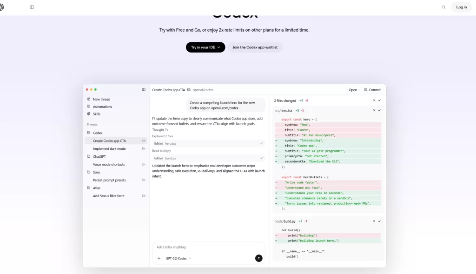Open the Skills icon

coord(89,114)
